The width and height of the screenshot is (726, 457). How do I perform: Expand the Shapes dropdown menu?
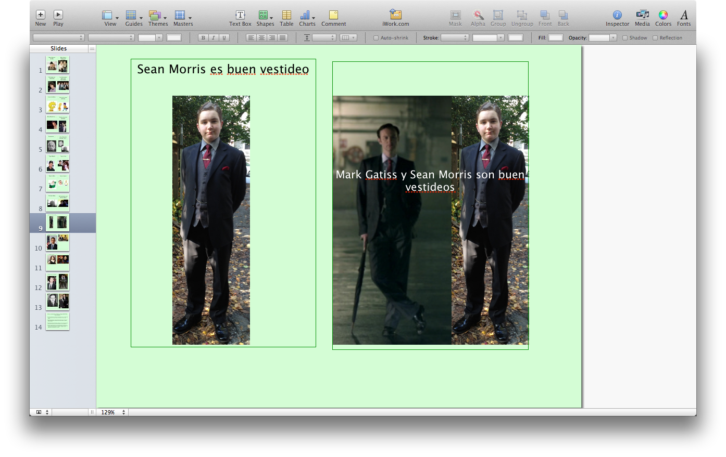click(x=265, y=16)
